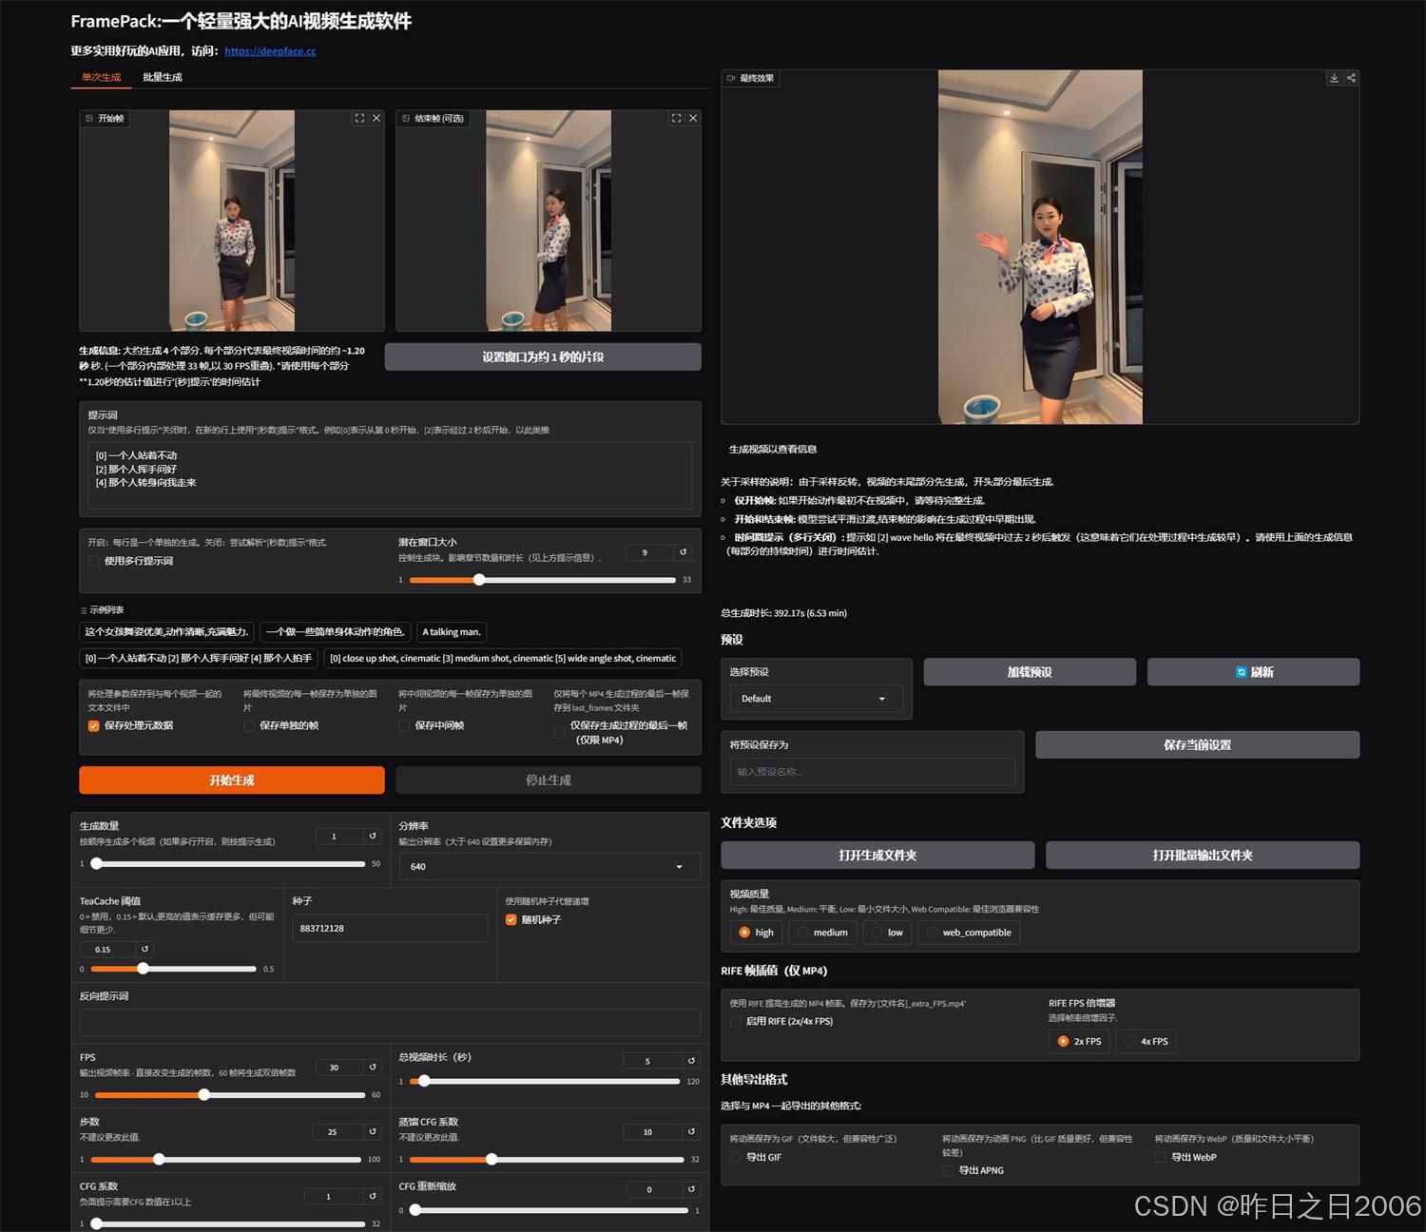Reset the TeaCache 阈值 with refresh icon

pos(143,948)
